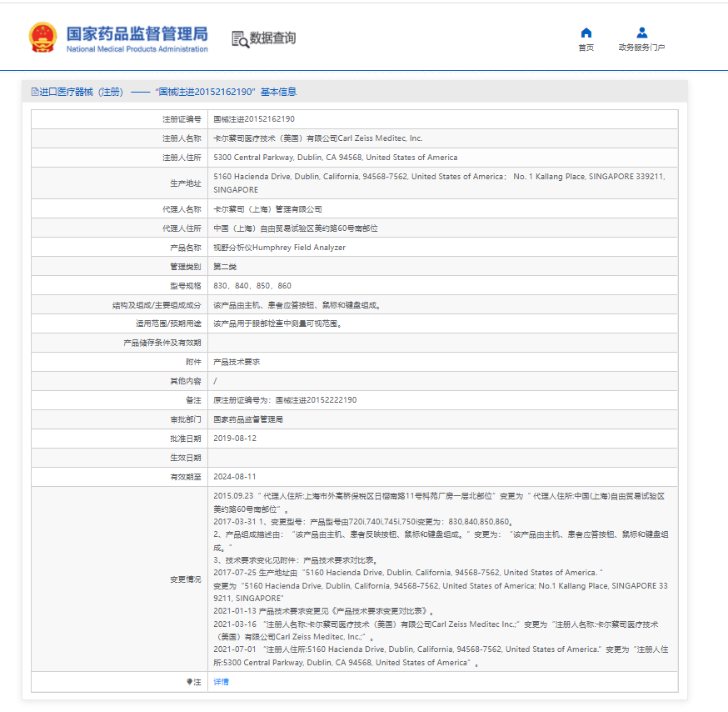Open the home page house icon
This screenshot has height=712, width=728.
586,33
